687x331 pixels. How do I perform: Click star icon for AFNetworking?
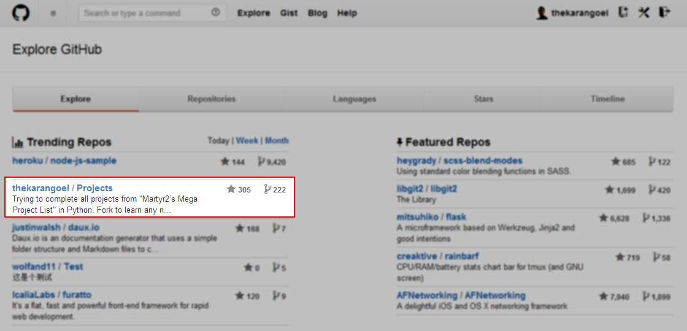pyautogui.click(x=604, y=297)
